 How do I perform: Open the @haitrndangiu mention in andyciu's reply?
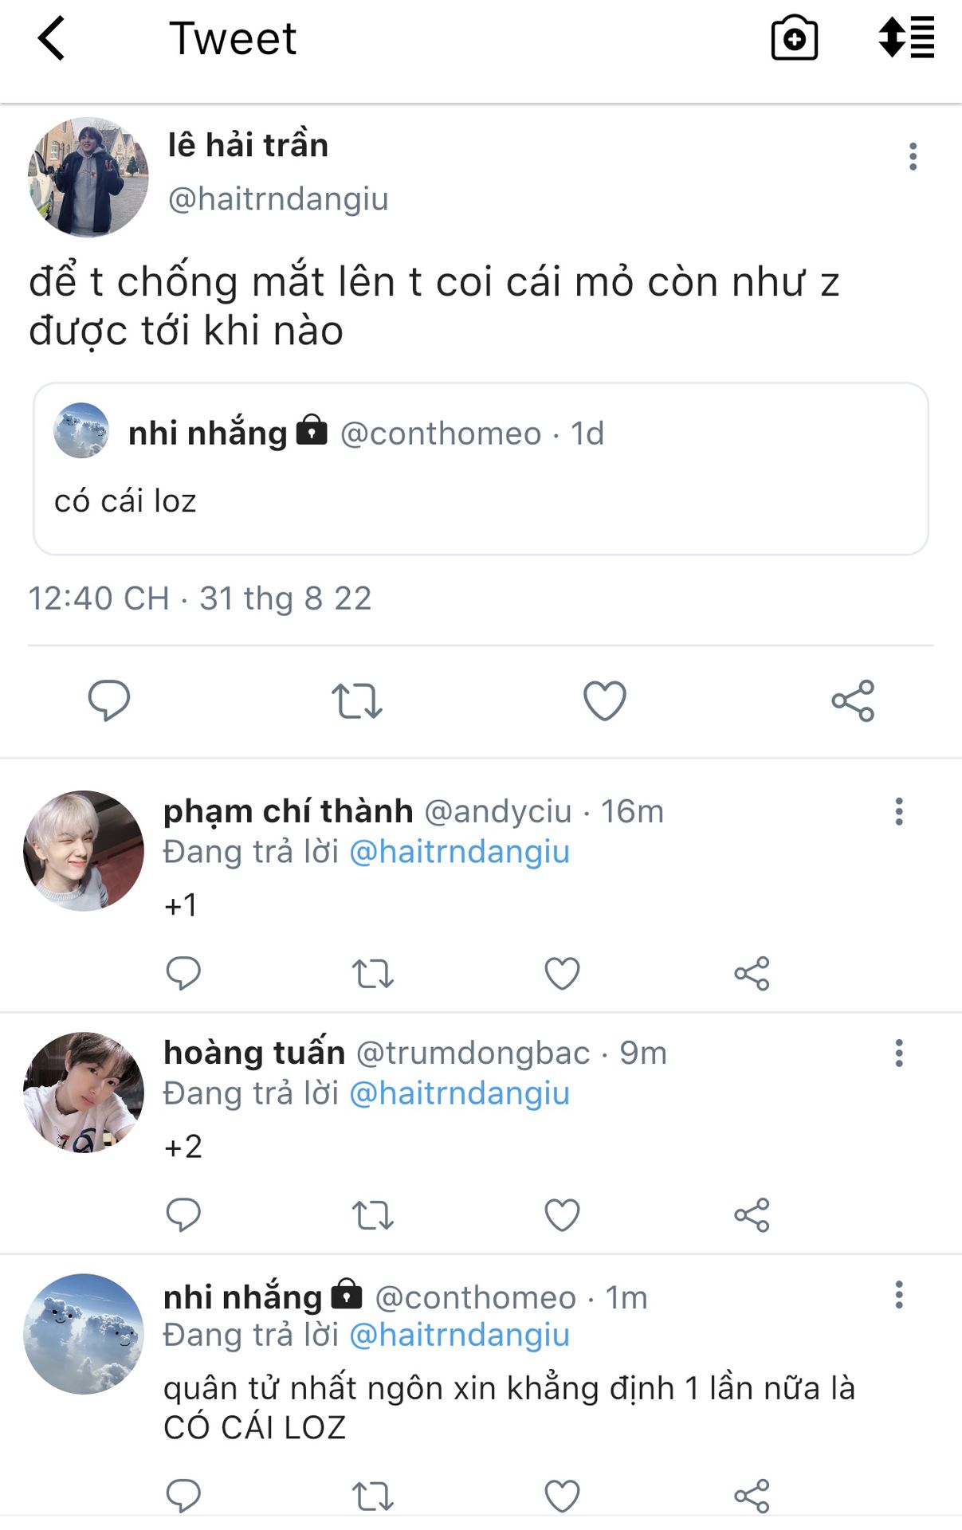460,852
